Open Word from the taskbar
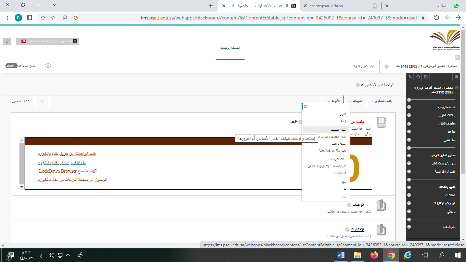The image size is (466, 262). [341, 255]
